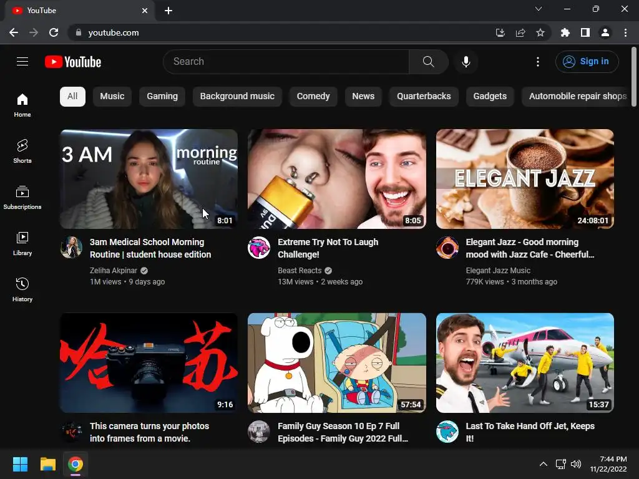Open File Explorer from taskbar
Screen dimensions: 639x479
tap(47, 464)
